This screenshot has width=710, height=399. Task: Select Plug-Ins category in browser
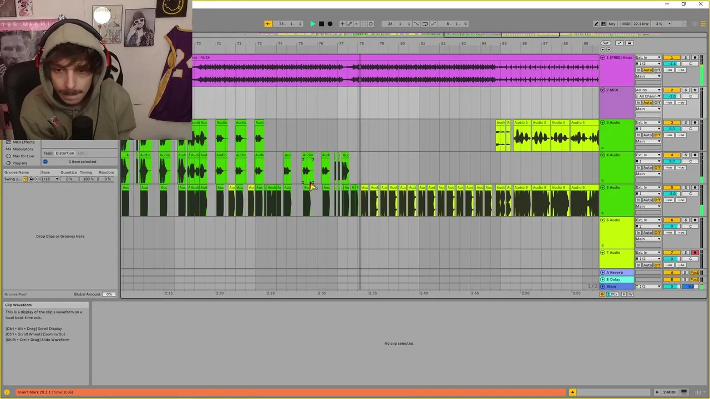coord(19,163)
